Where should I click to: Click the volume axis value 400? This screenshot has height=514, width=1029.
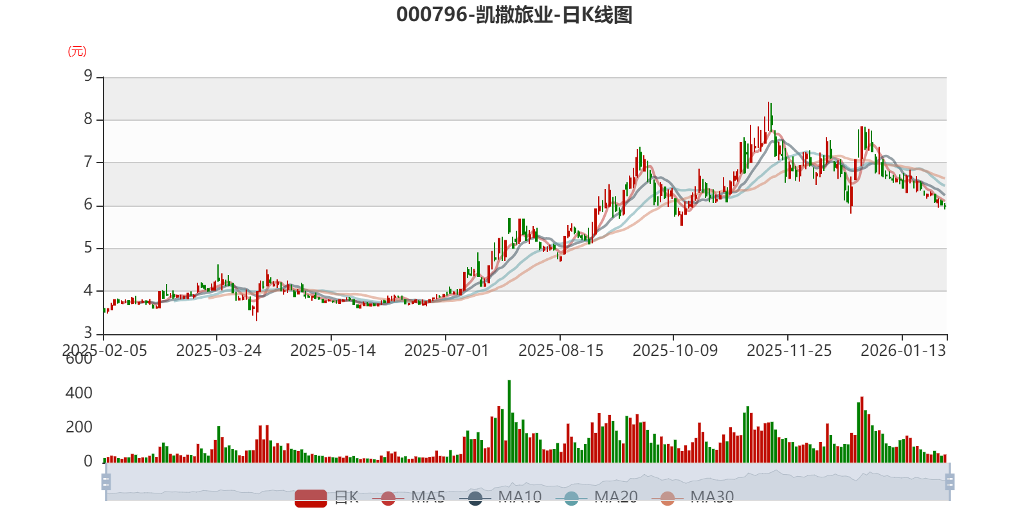coord(79,393)
